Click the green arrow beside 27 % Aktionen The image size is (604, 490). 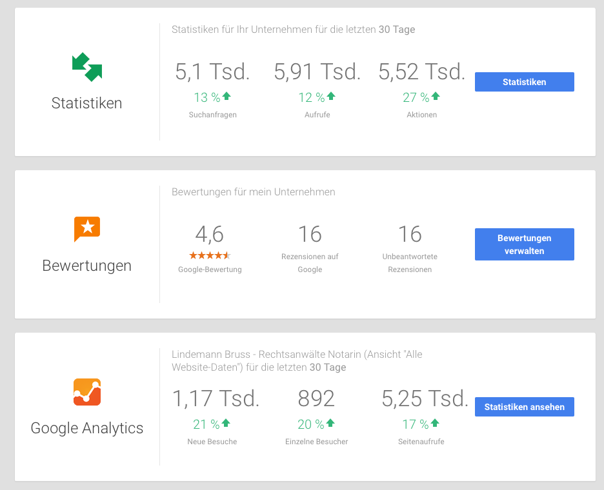436,97
